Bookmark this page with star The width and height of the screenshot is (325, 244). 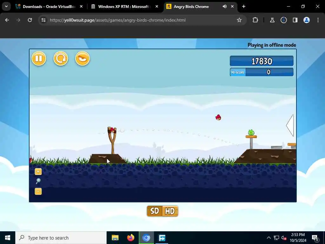point(239,20)
